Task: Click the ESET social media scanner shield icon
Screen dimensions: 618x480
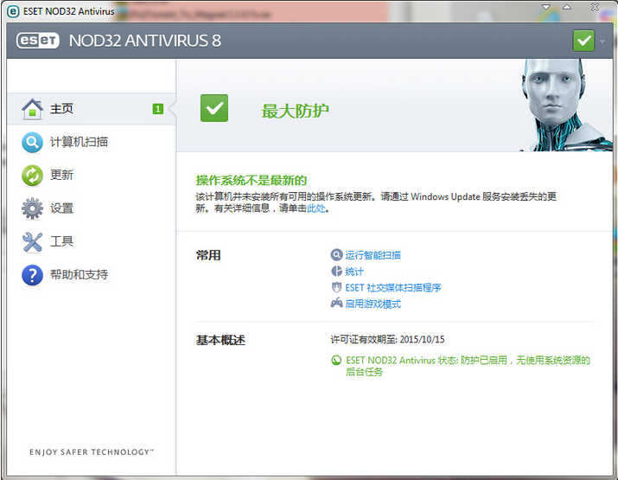Action: [336, 287]
